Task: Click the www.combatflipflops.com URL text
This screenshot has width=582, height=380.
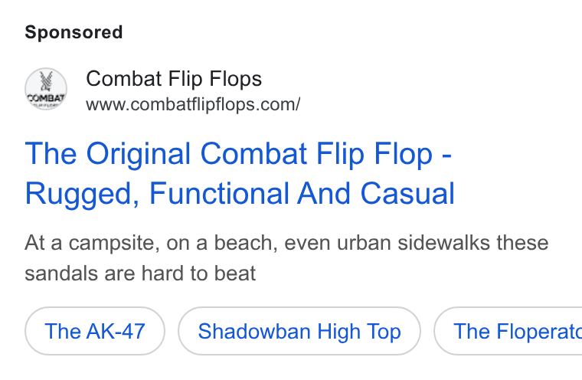Action: tap(193, 104)
